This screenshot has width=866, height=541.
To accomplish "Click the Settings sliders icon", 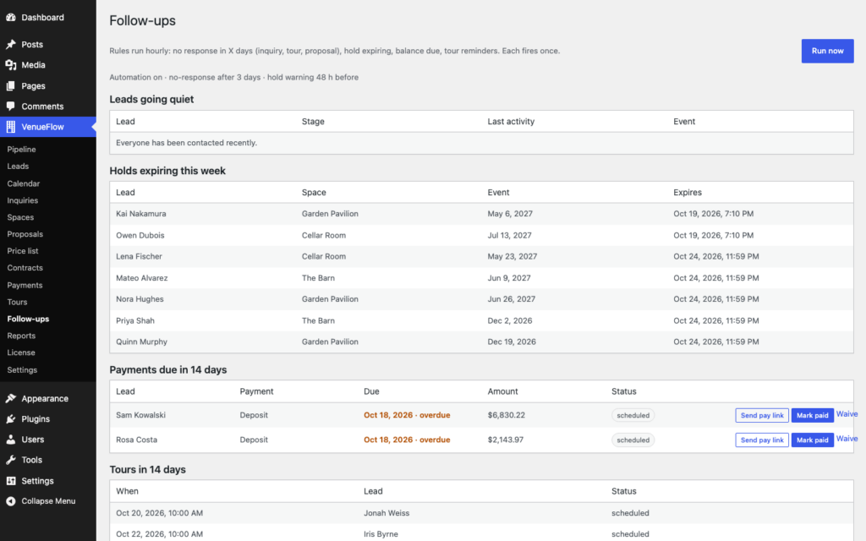I will pyautogui.click(x=10, y=481).
